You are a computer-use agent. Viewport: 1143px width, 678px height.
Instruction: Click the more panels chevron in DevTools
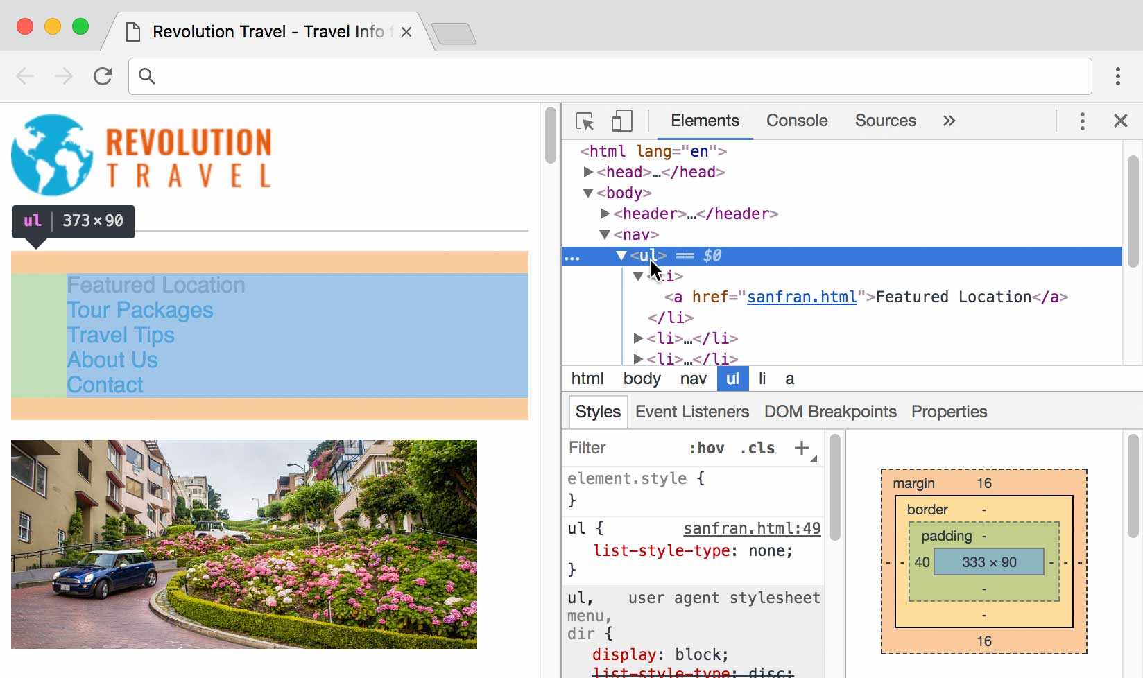948,121
